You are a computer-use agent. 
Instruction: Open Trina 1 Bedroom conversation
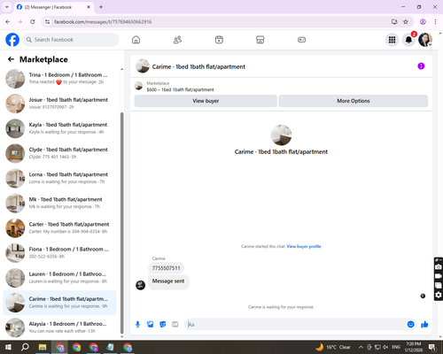click(60, 79)
